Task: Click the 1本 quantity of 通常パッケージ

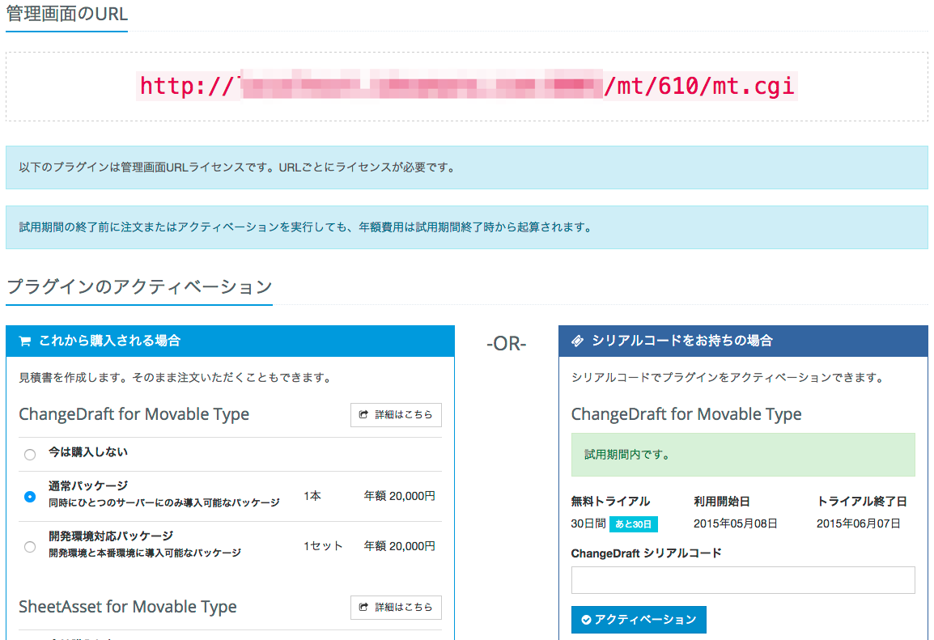Action: pyautogui.click(x=312, y=496)
